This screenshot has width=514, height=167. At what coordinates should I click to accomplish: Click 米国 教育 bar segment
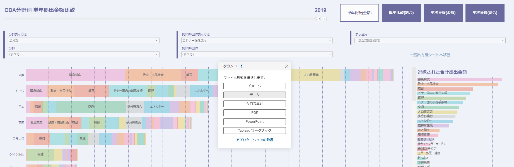click(x=189, y=75)
